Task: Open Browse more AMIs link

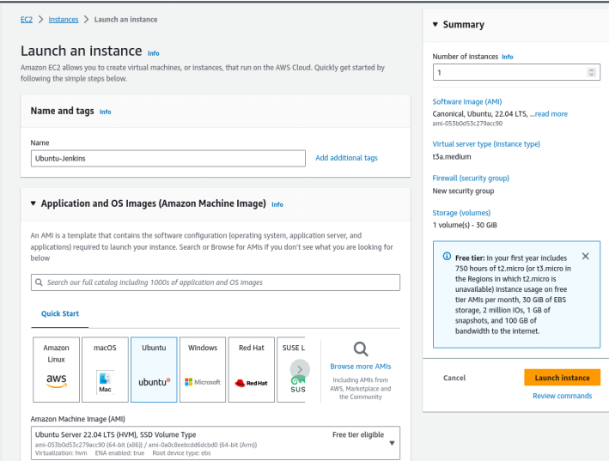Action: pyautogui.click(x=361, y=367)
